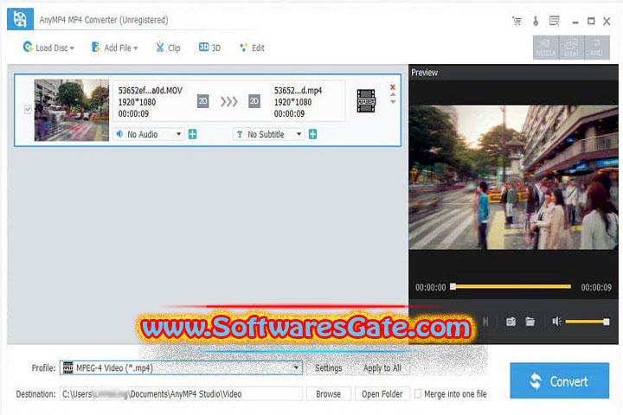
Task: Click the preview video frame
Action: 513,177
